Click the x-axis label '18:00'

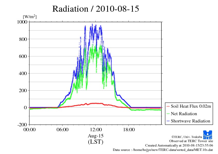pos(129,130)
